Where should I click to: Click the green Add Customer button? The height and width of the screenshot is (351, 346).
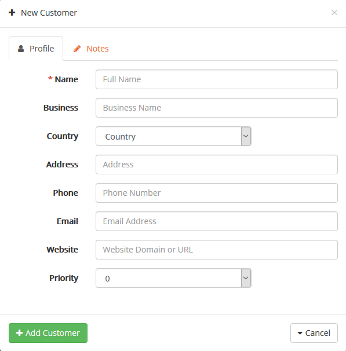pyautogui.click(x=48, y=333)
